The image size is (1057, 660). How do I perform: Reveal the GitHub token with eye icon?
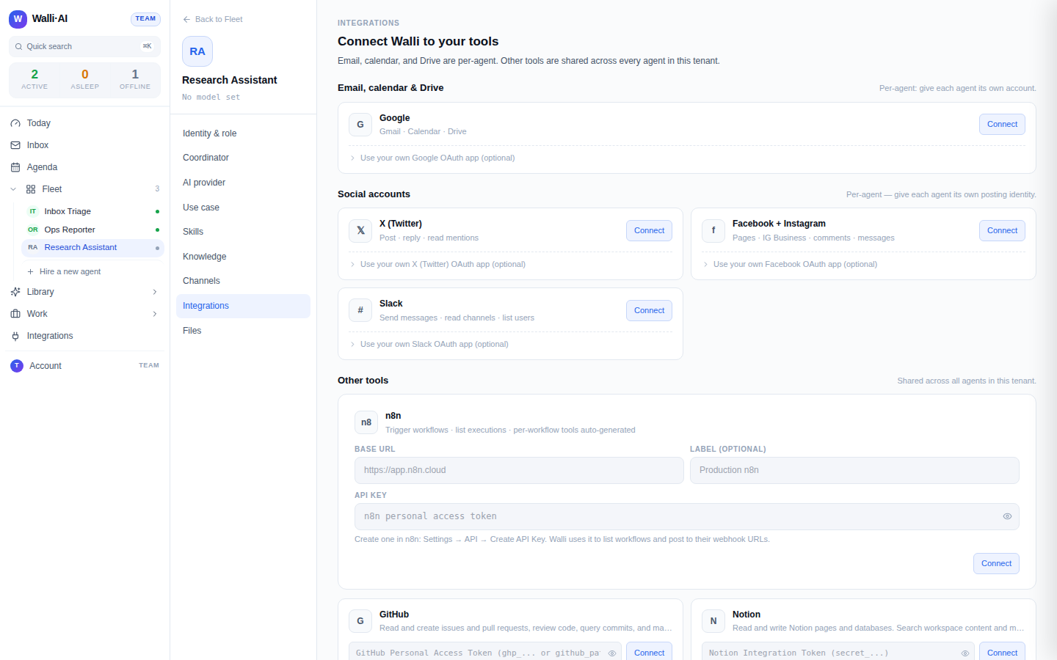coord(612,653)
